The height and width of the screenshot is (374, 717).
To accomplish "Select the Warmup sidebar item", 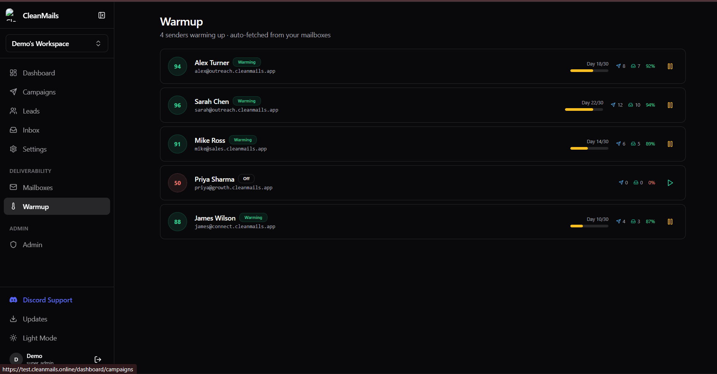I will [x=57, y=206].
